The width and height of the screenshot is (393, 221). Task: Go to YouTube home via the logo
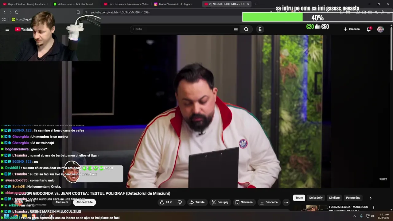23,29
